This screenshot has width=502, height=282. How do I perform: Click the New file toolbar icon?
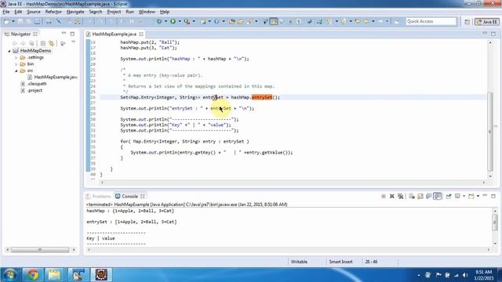pyautogui.click(x=6, y=21)
